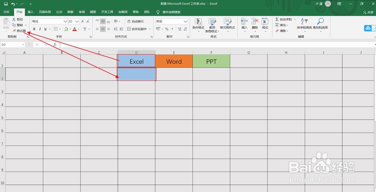The height and width of the screenshot is (192, 376).
Task: Expand fill color dropdown arrow
Action: pyautogui.click(x=70, y=29)
